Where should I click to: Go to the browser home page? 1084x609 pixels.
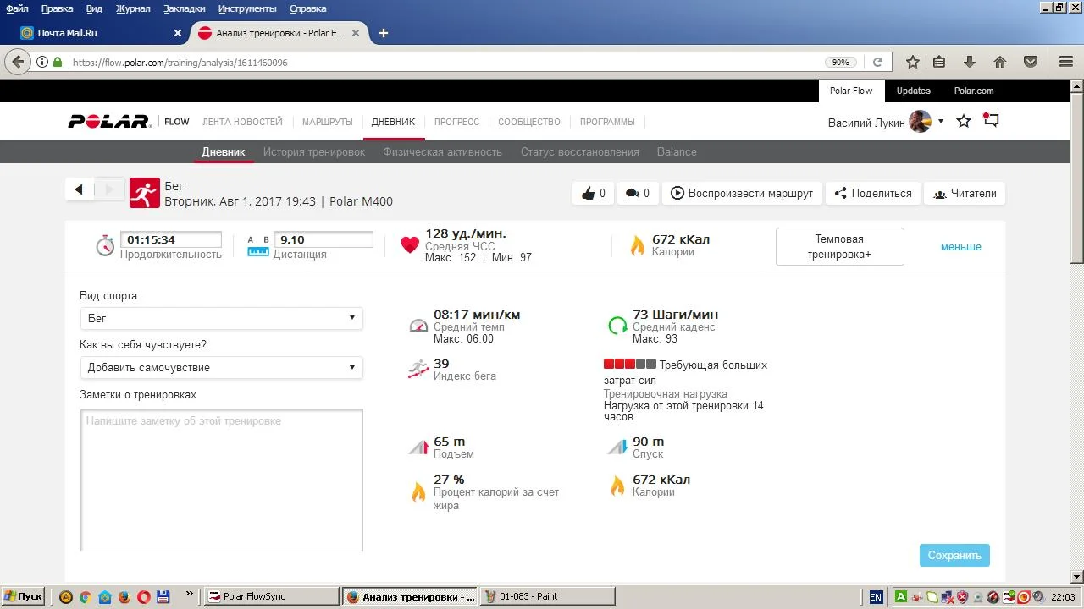click(x=1000, y=62)
